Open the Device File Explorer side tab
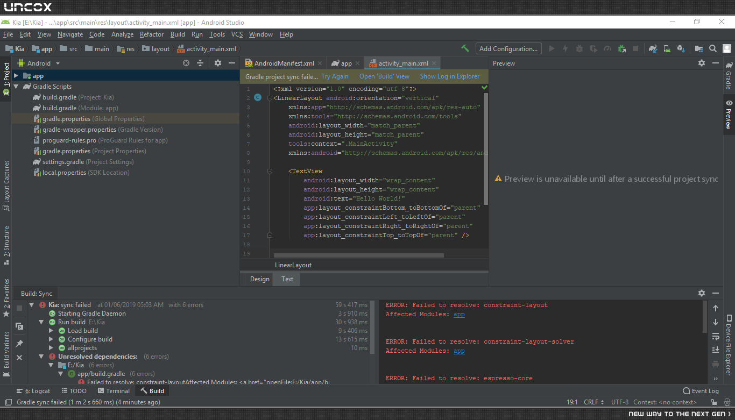Image resolution: width=735 pixels, height=420 pixels. [729, 345]
